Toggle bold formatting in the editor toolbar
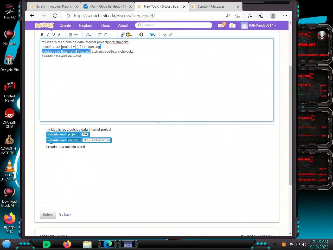 [x=42, y=35]
